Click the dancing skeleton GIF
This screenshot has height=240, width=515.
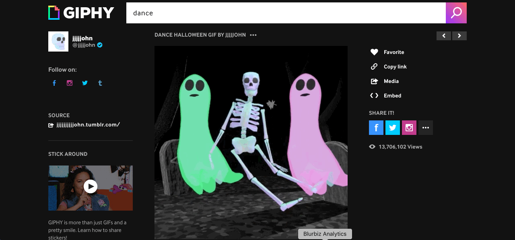(x=251, y=143)
